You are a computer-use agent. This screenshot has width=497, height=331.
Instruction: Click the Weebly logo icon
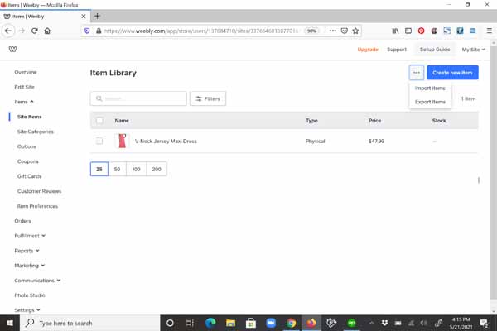(12, 49)
